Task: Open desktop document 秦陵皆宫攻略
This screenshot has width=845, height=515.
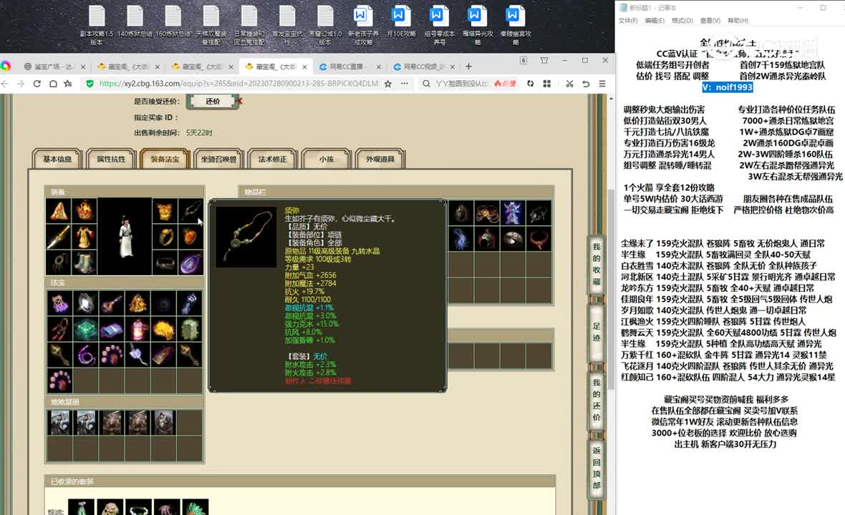Action: [515, 25]
